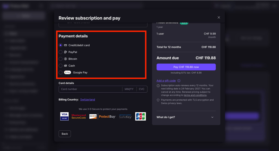The image size is (279, 151).
Task: Select the Google Pay radio button
Action: pos(60,73)
